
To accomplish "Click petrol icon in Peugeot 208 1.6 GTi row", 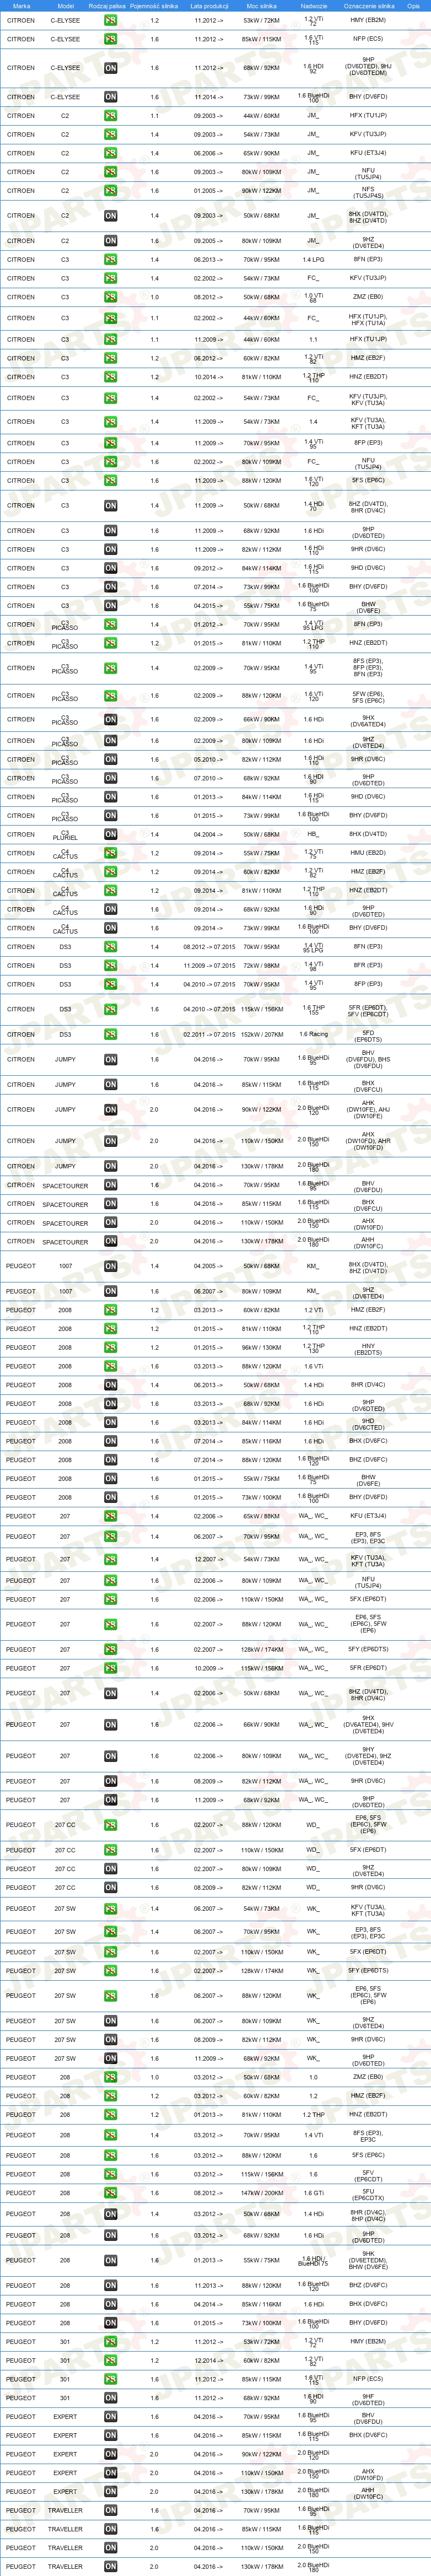I will [110, 2194].
